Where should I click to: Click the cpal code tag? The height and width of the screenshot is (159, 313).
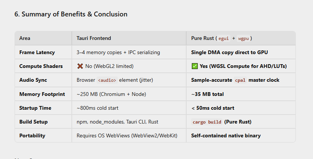[240, 80]
